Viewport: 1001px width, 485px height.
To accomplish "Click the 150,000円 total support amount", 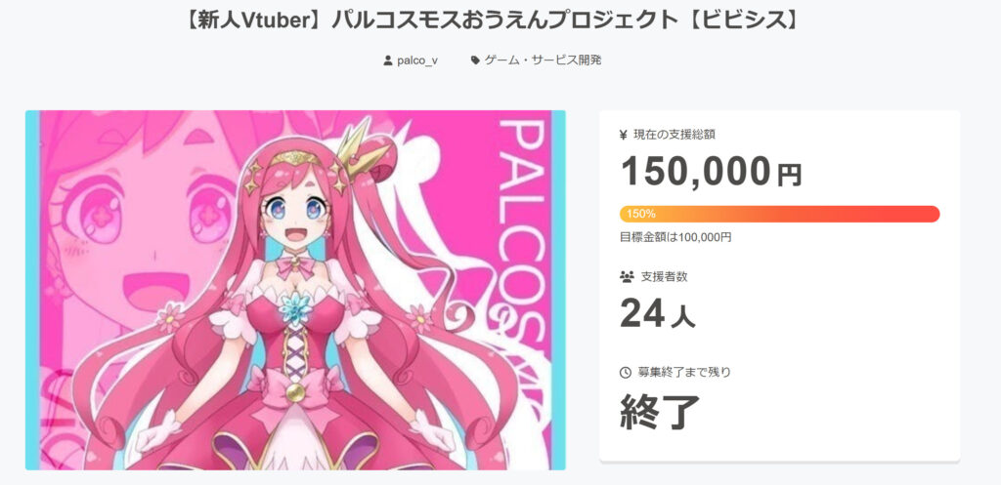I will 711,171.
